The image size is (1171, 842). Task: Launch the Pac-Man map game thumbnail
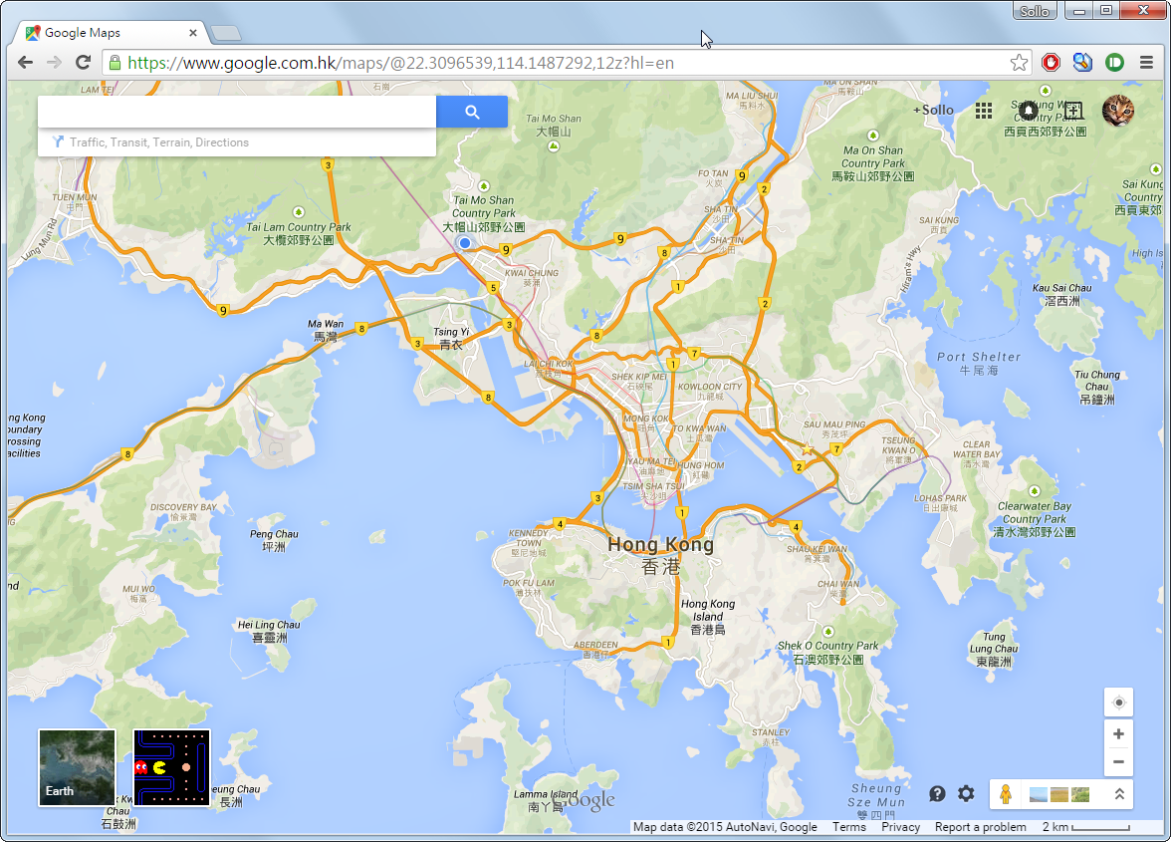coord(172,767)
